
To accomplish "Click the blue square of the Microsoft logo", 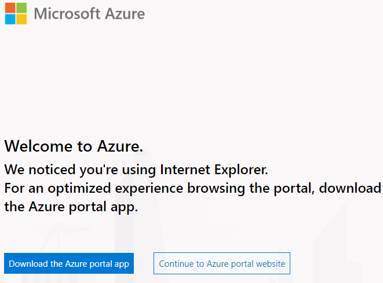I will pyautogui.click(x=10, y=19).
